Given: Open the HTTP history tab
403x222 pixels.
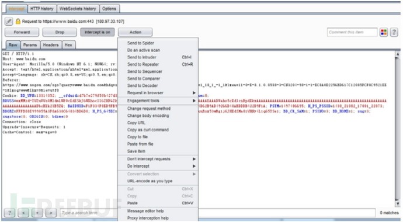Looking at the screenshot, I should 42,9.
